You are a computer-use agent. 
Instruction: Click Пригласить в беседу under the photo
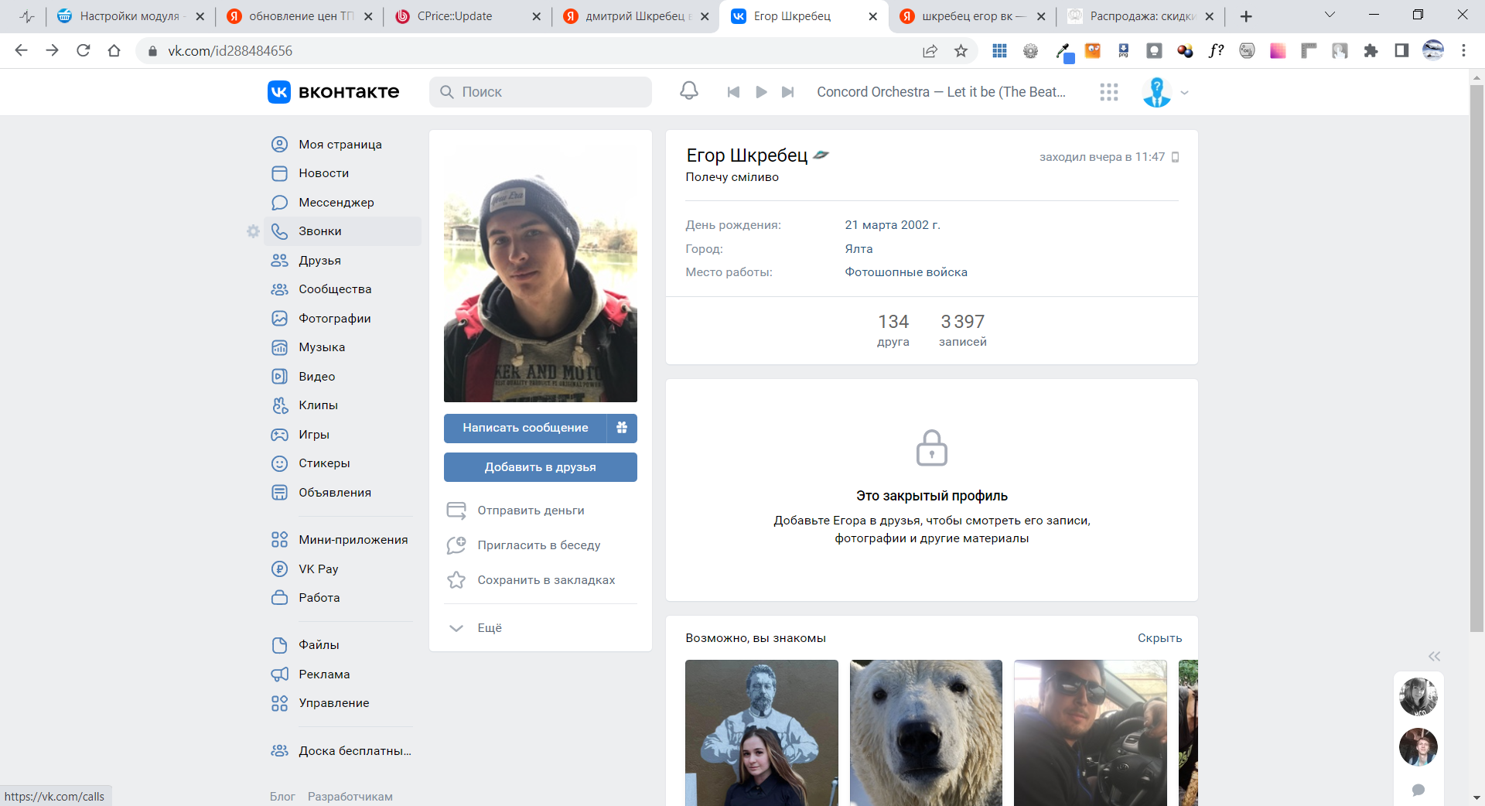point(538,545)
